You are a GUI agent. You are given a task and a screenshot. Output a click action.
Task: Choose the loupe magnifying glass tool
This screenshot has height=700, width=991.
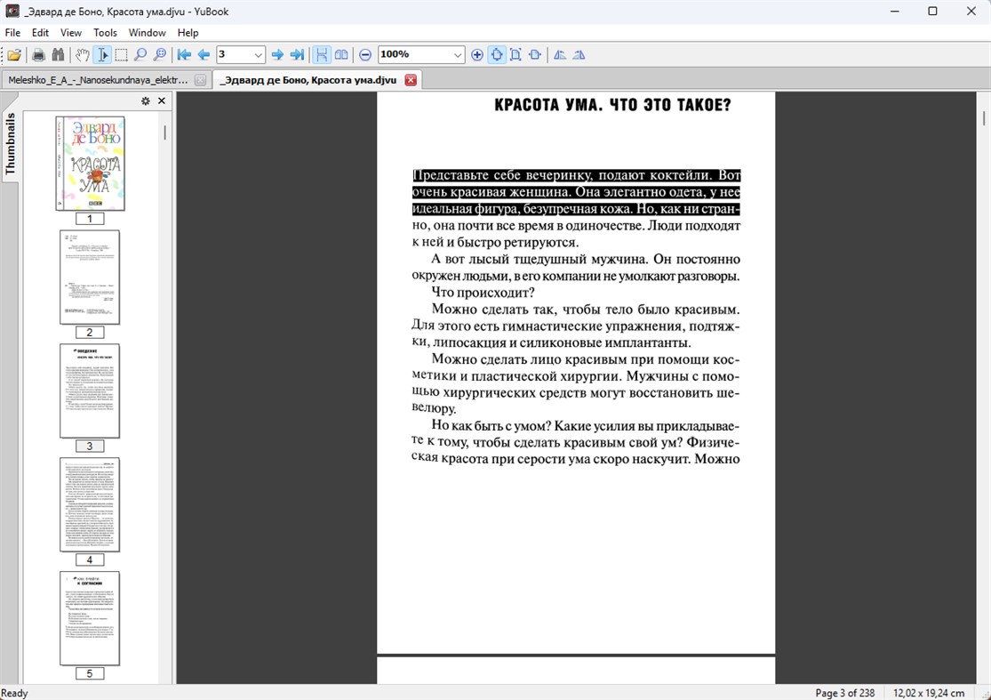pyautogui.click(x=160, y=55)
